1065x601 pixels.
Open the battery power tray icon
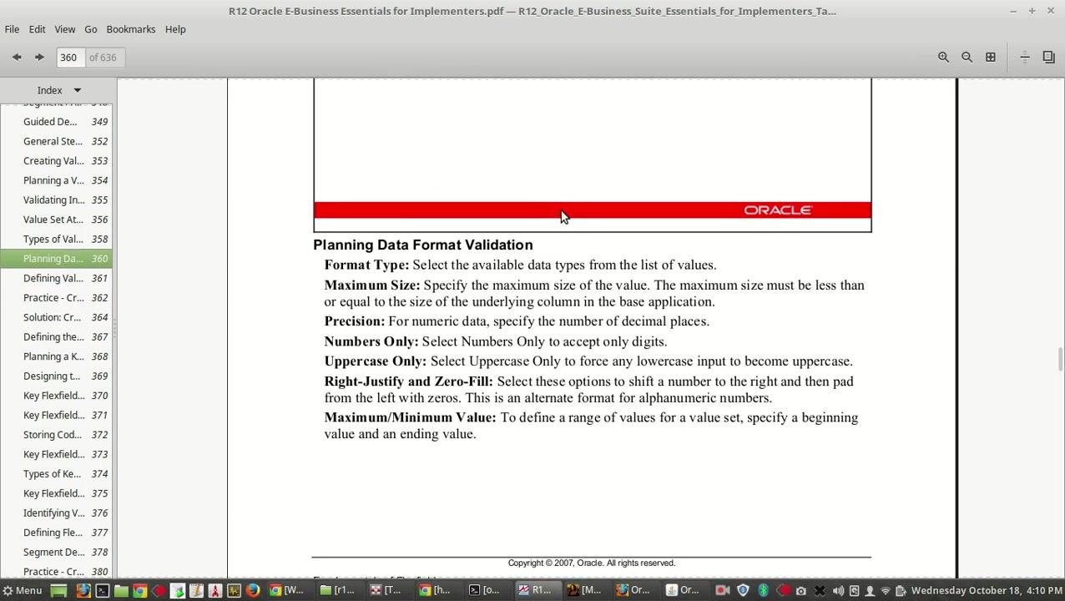coord(901,590)
